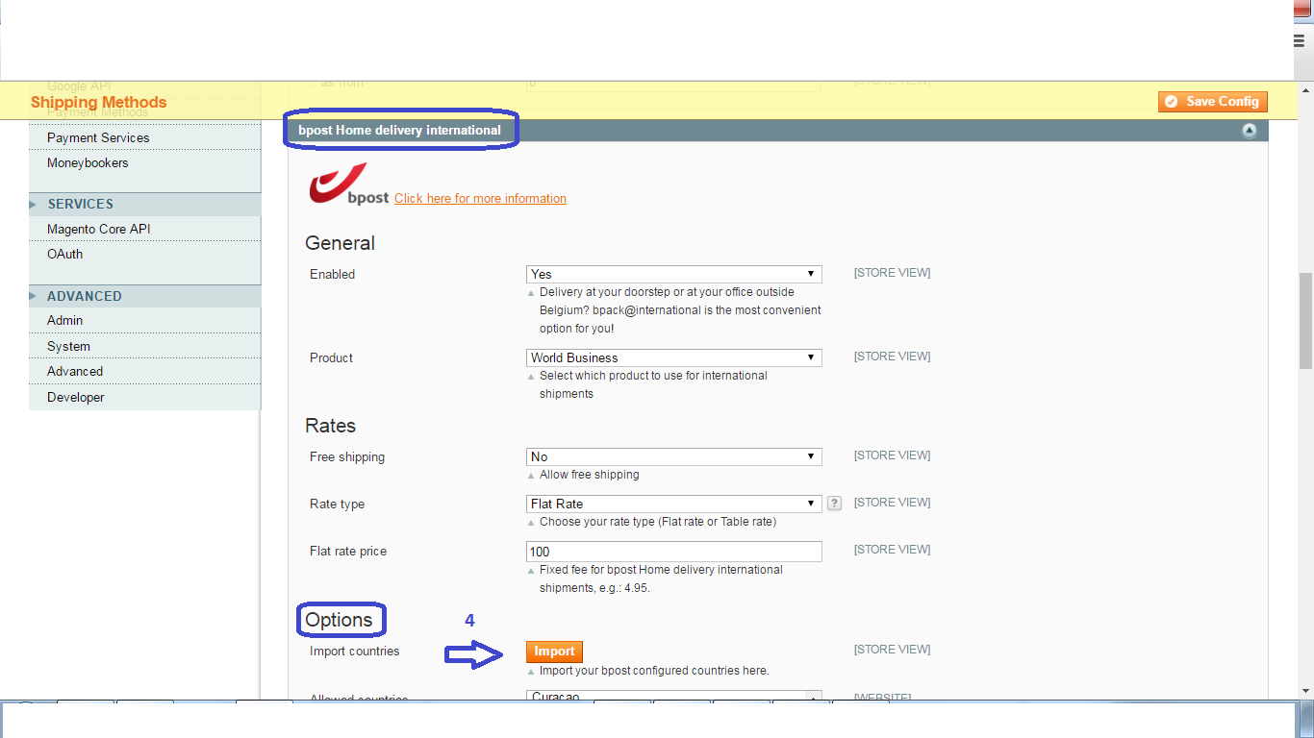
Task: Collapse the ADVANCED sidebar group
Action: coord(144,296)
